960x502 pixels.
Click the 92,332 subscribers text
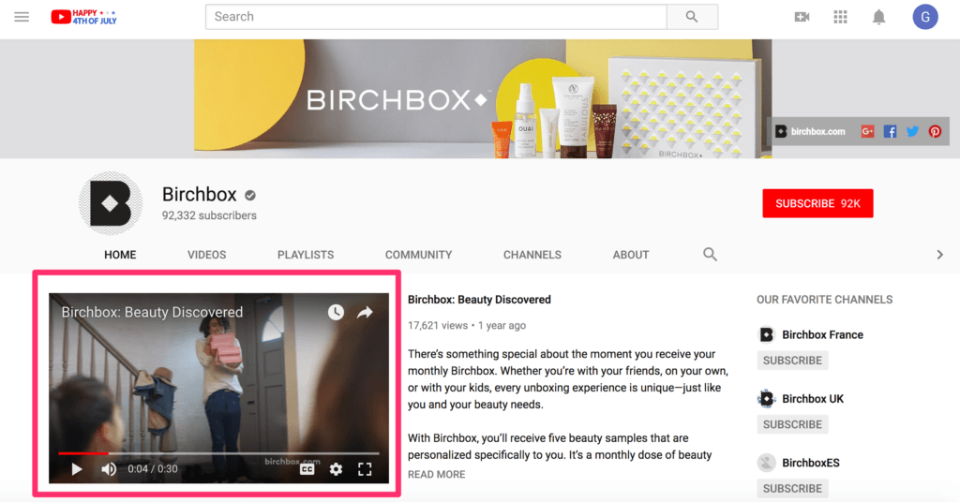tap(209, 215)
